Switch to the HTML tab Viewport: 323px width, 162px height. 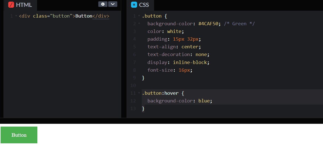click(25, 4)
